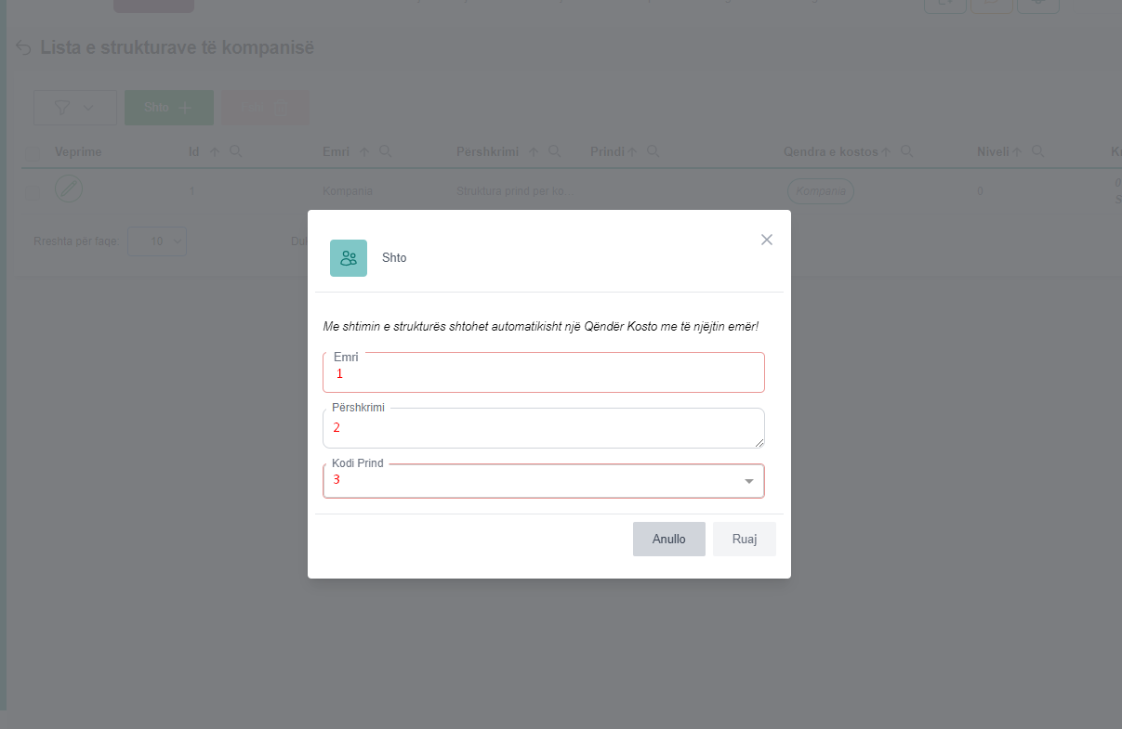Open the rows per page dropdown
Screen dimensions: 1122x729
[x=157, y=241]
